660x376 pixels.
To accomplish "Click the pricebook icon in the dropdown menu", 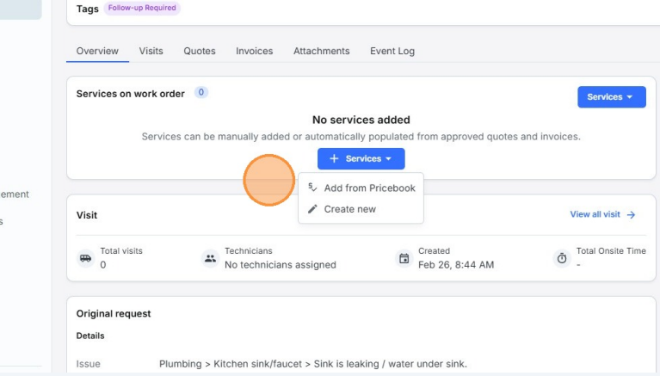I will pos(313,188).
